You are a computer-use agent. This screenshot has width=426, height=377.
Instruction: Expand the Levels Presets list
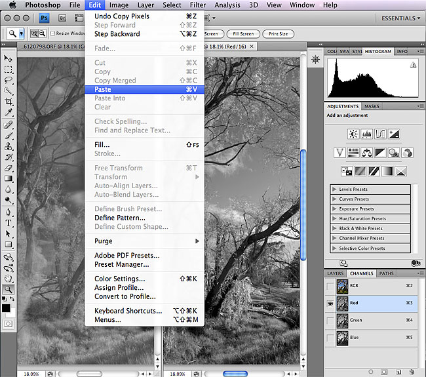click(335, 189)
